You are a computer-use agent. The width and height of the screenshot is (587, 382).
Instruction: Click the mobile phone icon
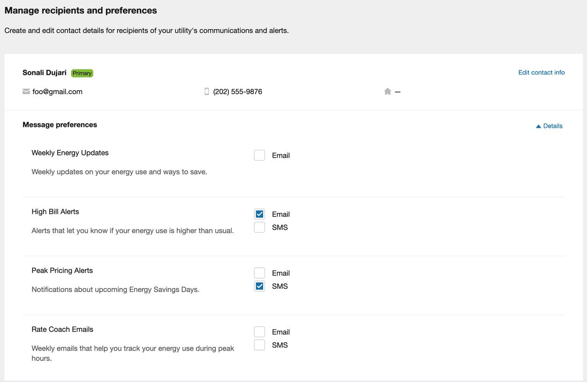(207, 92)
